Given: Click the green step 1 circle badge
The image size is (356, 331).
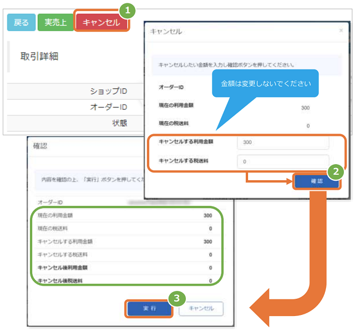Looking at the screenshot, I should pos(127,10).
